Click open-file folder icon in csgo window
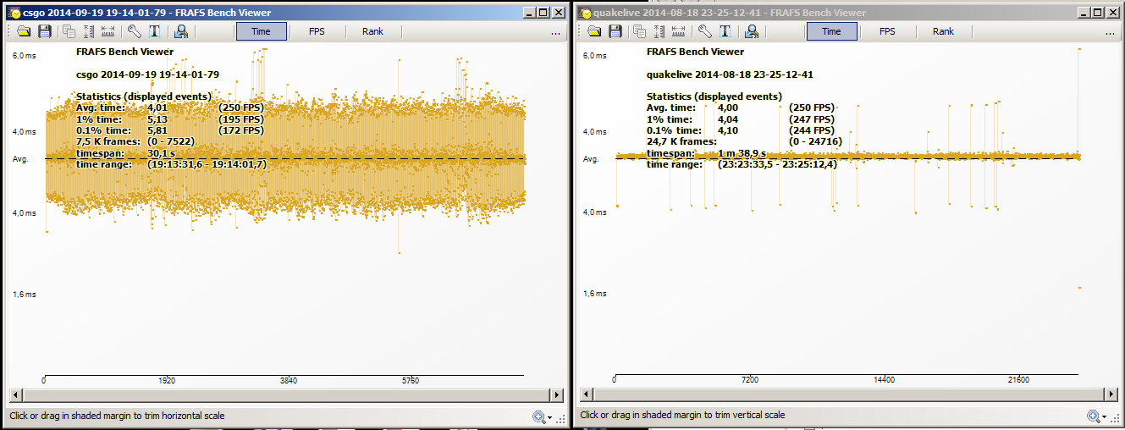Image resolution: width=1125 pixels, height=430 pixels. 24,31
